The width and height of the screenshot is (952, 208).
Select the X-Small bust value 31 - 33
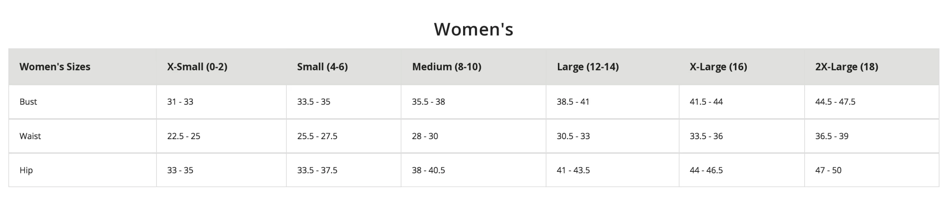tap(180, 102)
